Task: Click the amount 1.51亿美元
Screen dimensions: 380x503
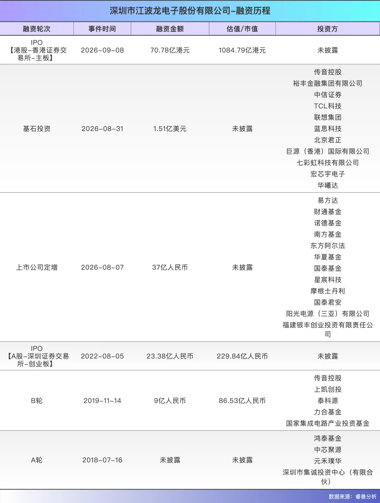Action: tap(170, 129)
